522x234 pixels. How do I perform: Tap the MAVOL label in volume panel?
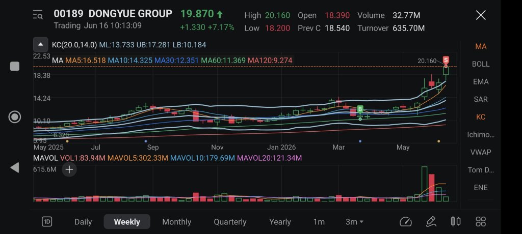[x=45, y=158]
